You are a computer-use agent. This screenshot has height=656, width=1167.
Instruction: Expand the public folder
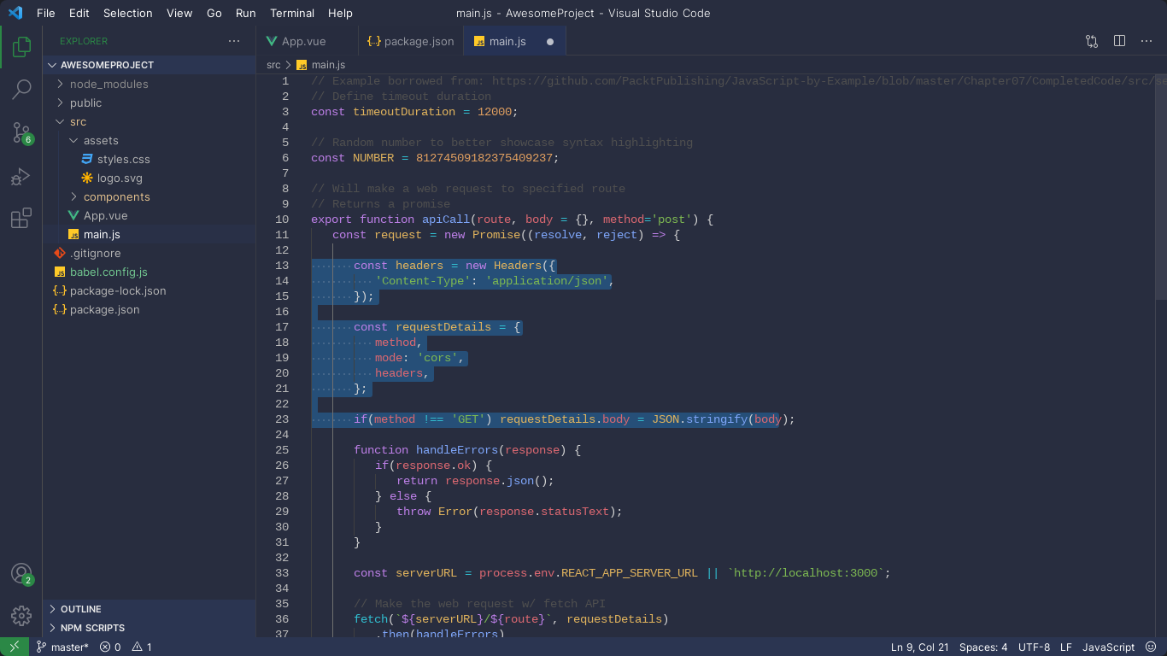tap(150, 102)
